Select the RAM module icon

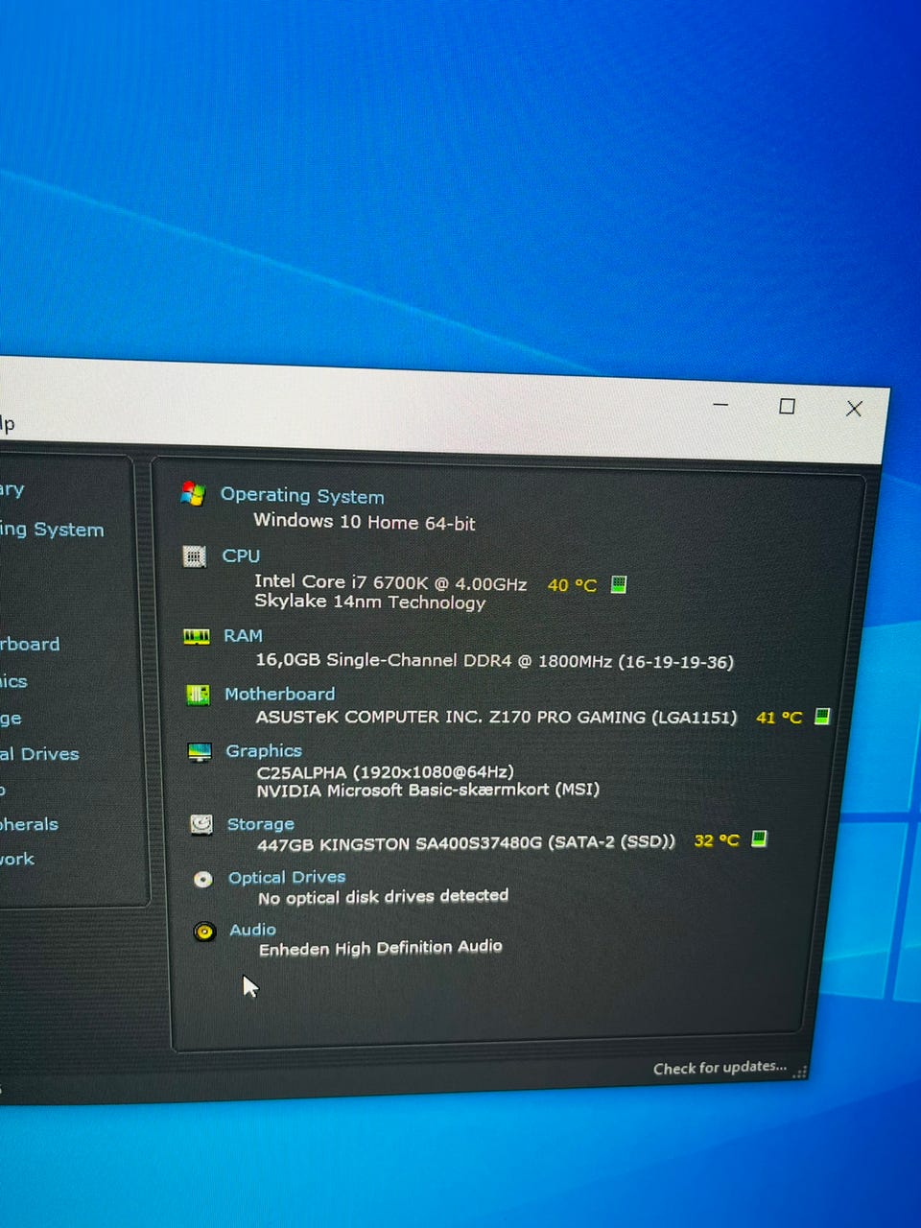point(197,636)
